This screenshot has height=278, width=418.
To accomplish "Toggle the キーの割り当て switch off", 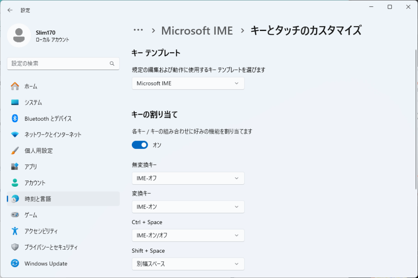I will (140, 145).
